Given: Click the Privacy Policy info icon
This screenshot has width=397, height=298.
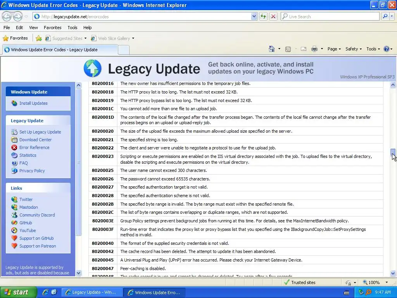Looking at the screenshot, I should click(14, 171).
